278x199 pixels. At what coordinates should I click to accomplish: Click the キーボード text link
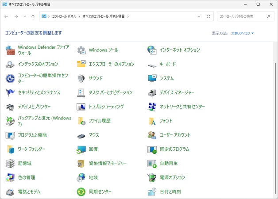pyautogui.click(x=168, y=64)
